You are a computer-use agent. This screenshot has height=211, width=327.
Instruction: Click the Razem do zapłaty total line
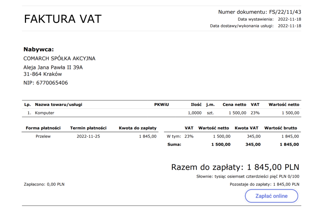click(235, 167)
